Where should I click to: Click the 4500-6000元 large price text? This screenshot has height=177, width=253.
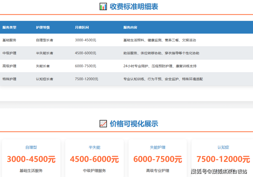[94, 159]
